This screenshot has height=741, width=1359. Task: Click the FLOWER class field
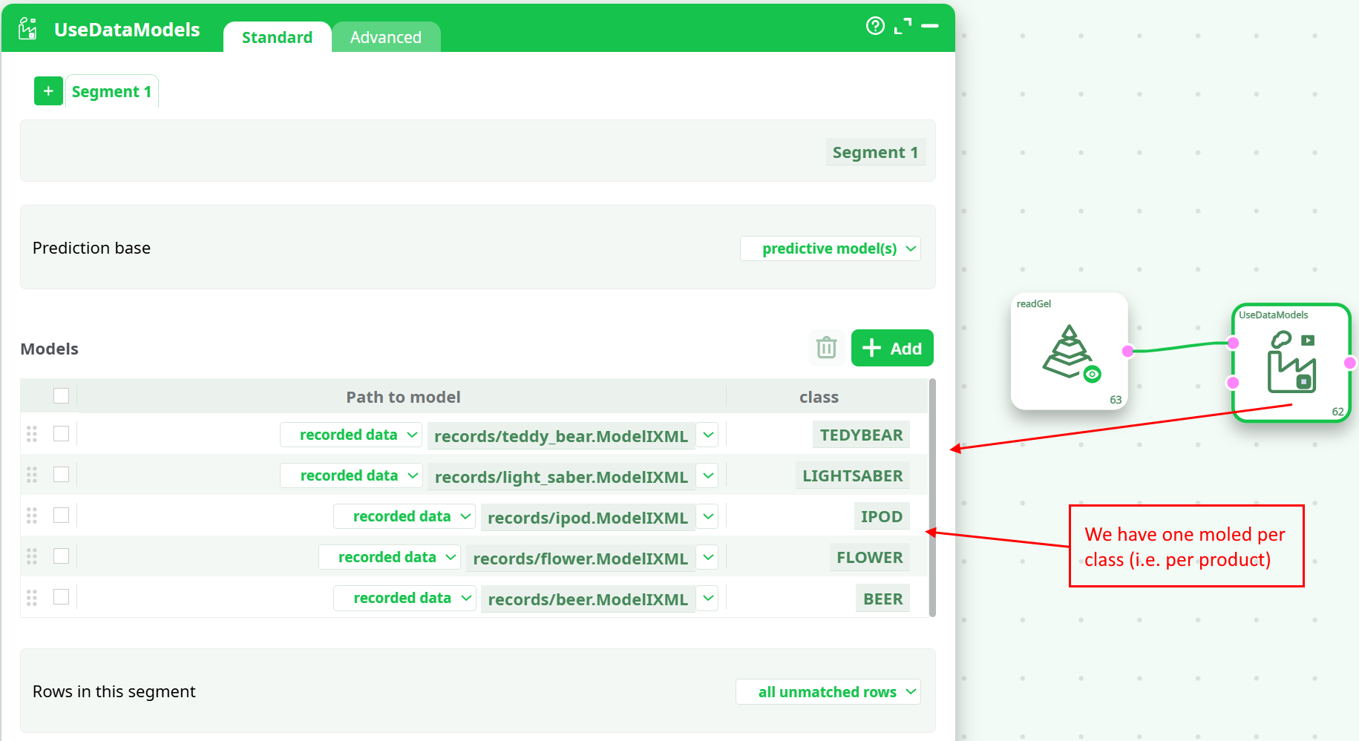869,558
